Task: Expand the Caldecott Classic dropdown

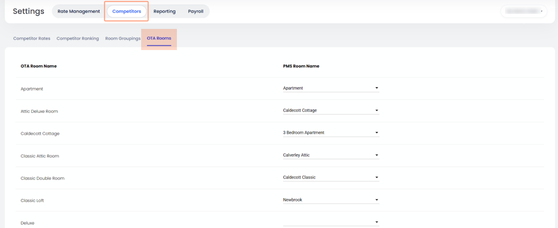Action: coord(331,177)
